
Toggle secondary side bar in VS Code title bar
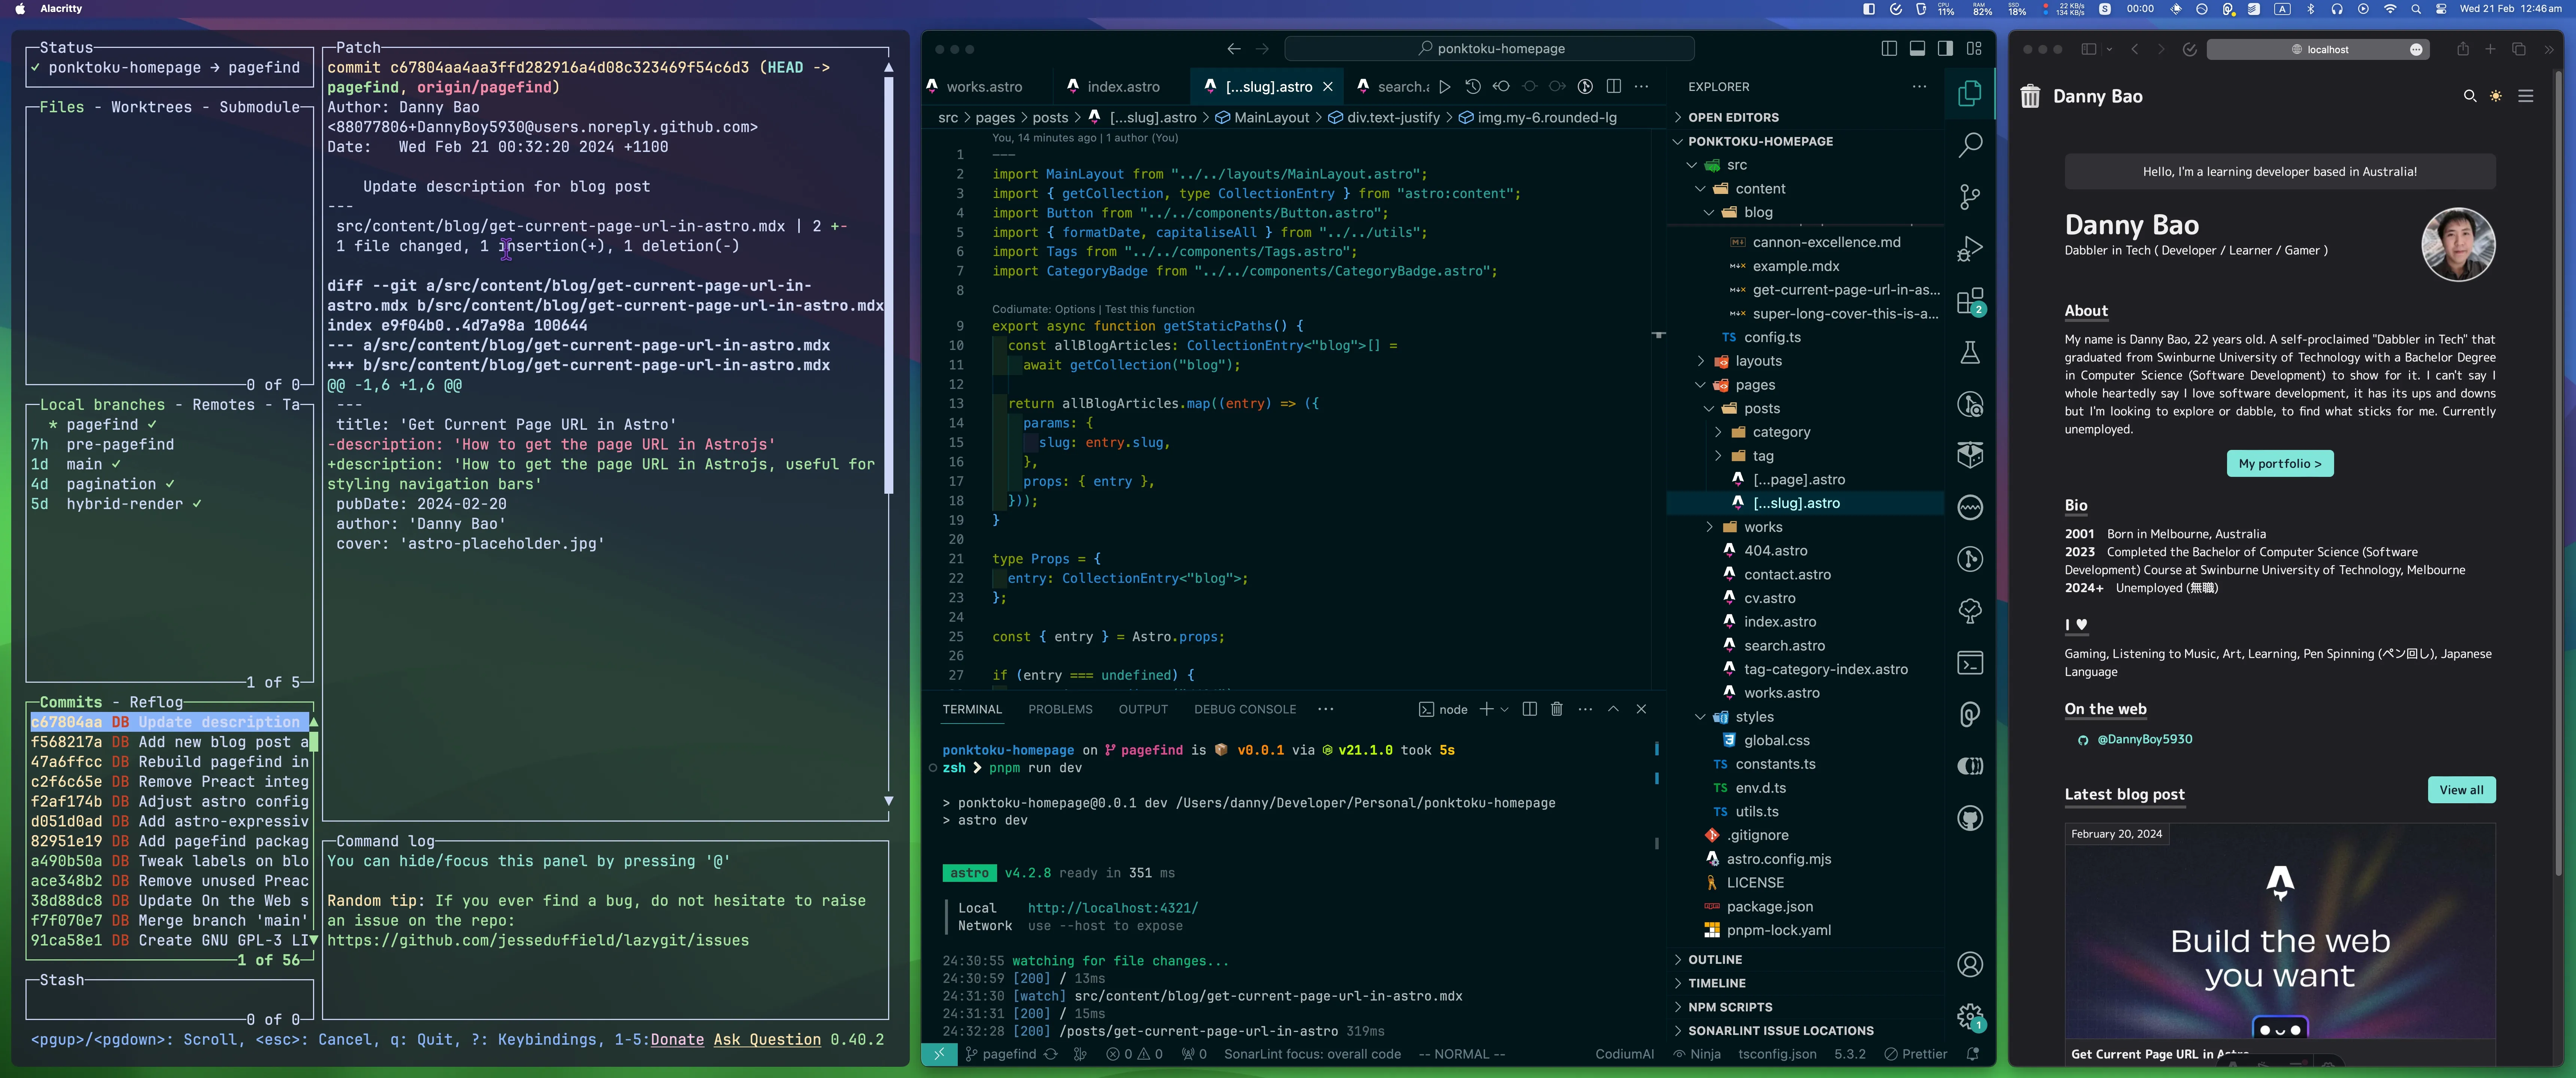click(1945, 48)
